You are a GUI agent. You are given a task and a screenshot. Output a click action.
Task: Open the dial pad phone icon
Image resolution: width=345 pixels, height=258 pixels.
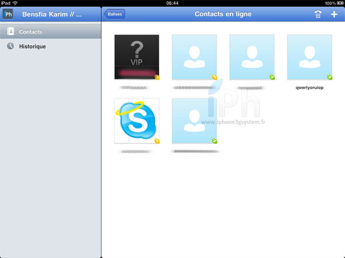(x=318, y=14)
